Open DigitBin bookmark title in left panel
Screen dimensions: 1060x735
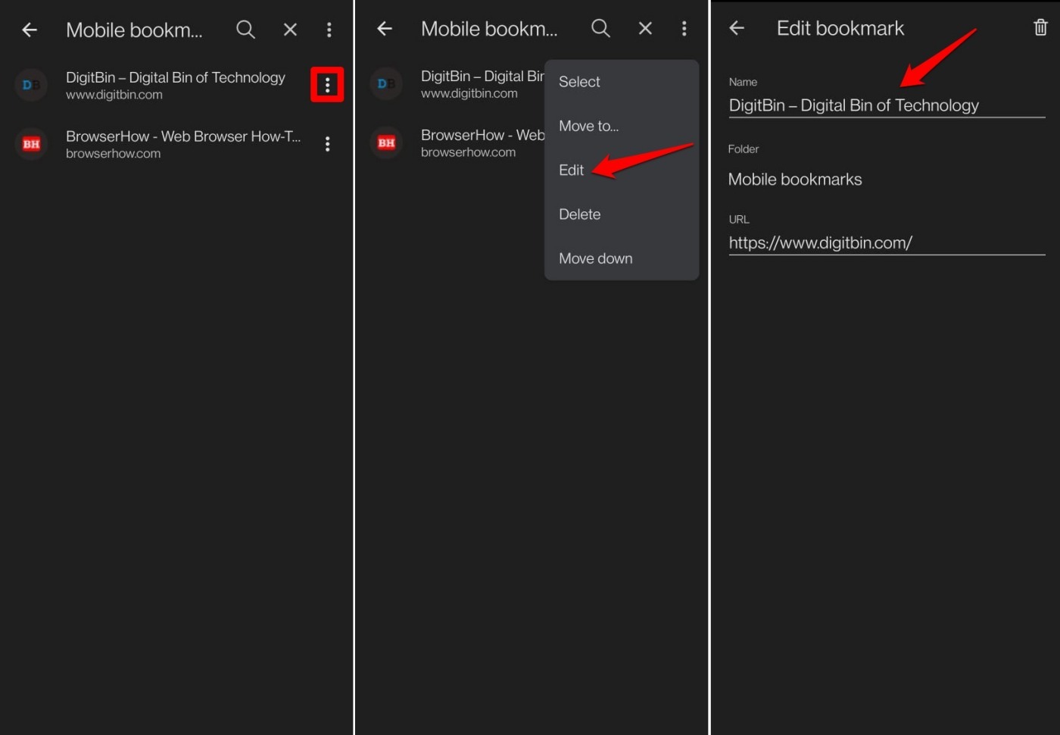click(x=176, y=77)
